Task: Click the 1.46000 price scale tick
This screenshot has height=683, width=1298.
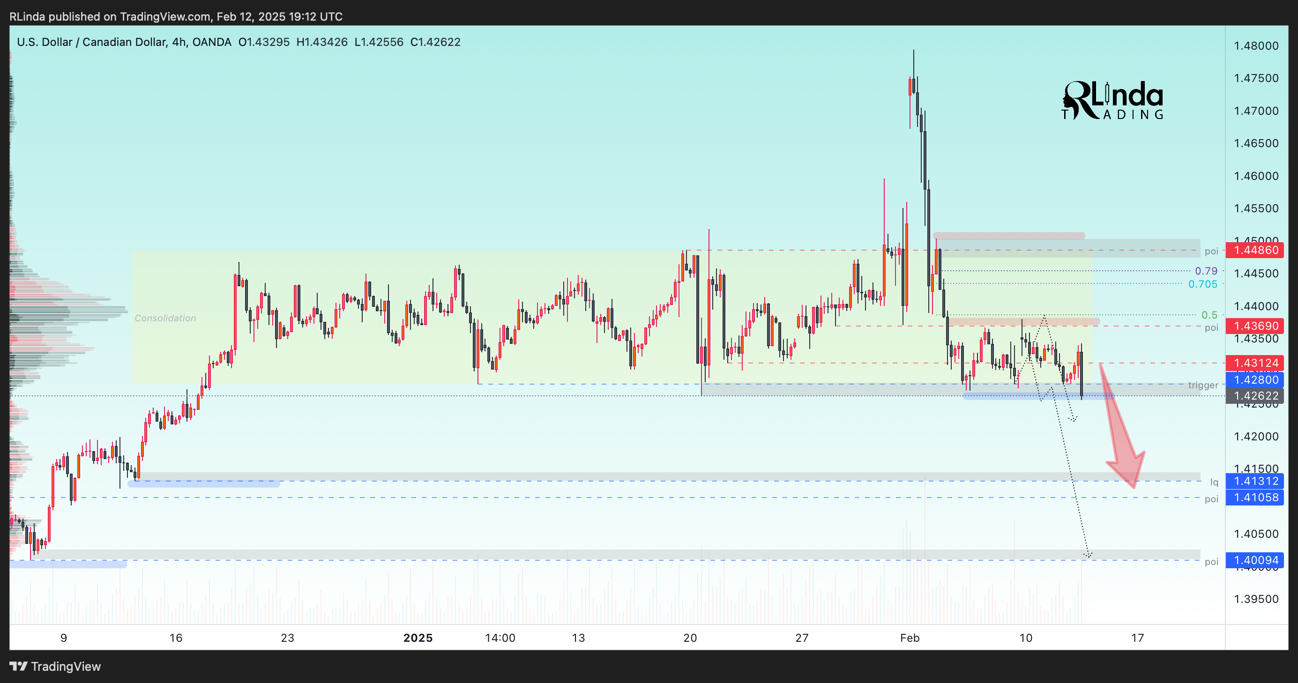Action: coord(1256,176)
